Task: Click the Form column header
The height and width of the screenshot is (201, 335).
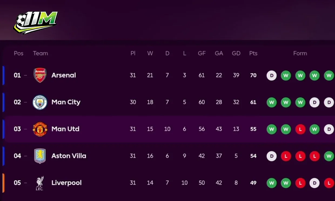Action: point(300,53)
